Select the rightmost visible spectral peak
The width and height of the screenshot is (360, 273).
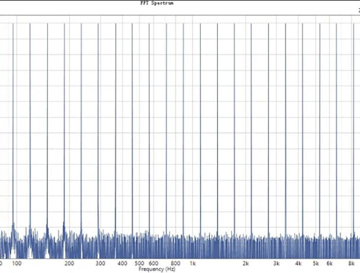(353, 128)
